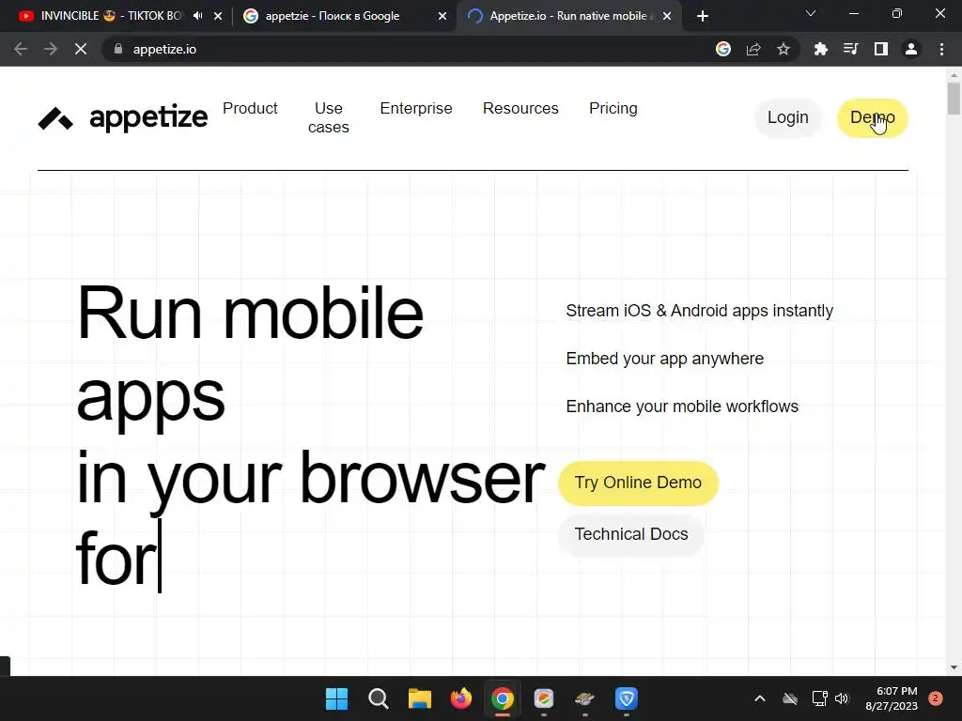
Task: Open the browser extensions puzzle icon
Action: [820, 49]
